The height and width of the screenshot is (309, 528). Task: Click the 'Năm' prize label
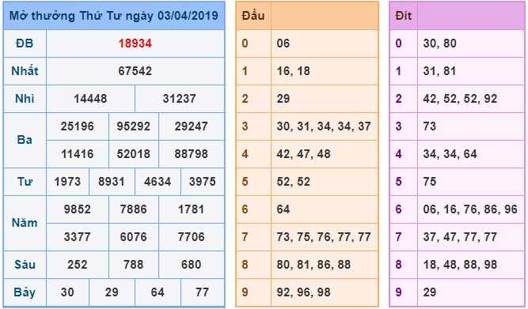(25, 223)
